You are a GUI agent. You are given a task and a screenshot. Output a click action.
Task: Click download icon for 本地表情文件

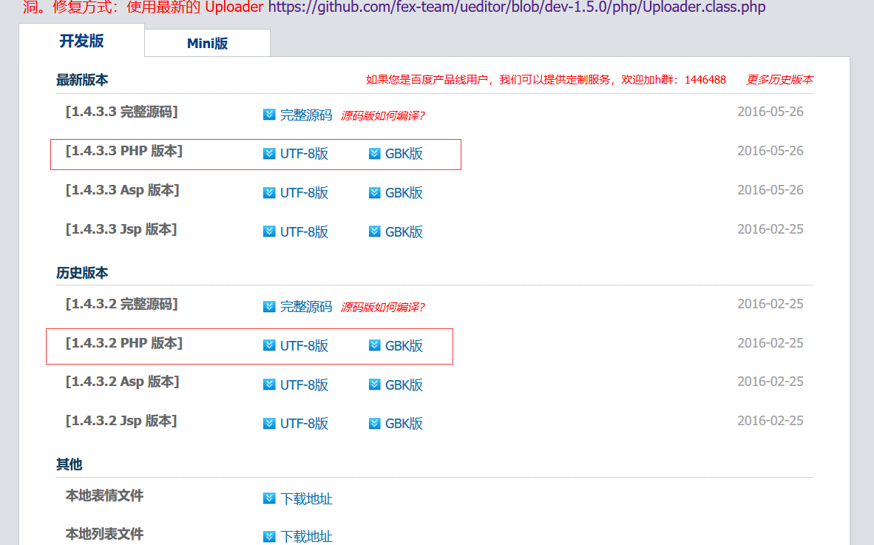point(269,498)
